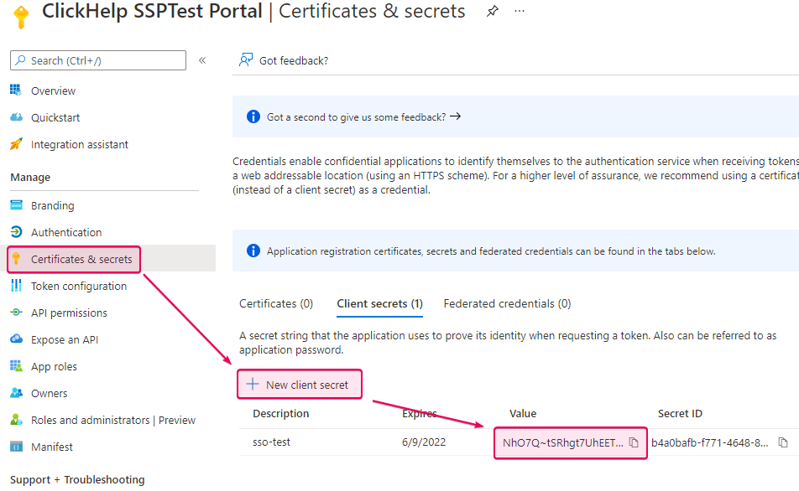Go to Branding settings
The image size is (799, 491).
point(53,204)
